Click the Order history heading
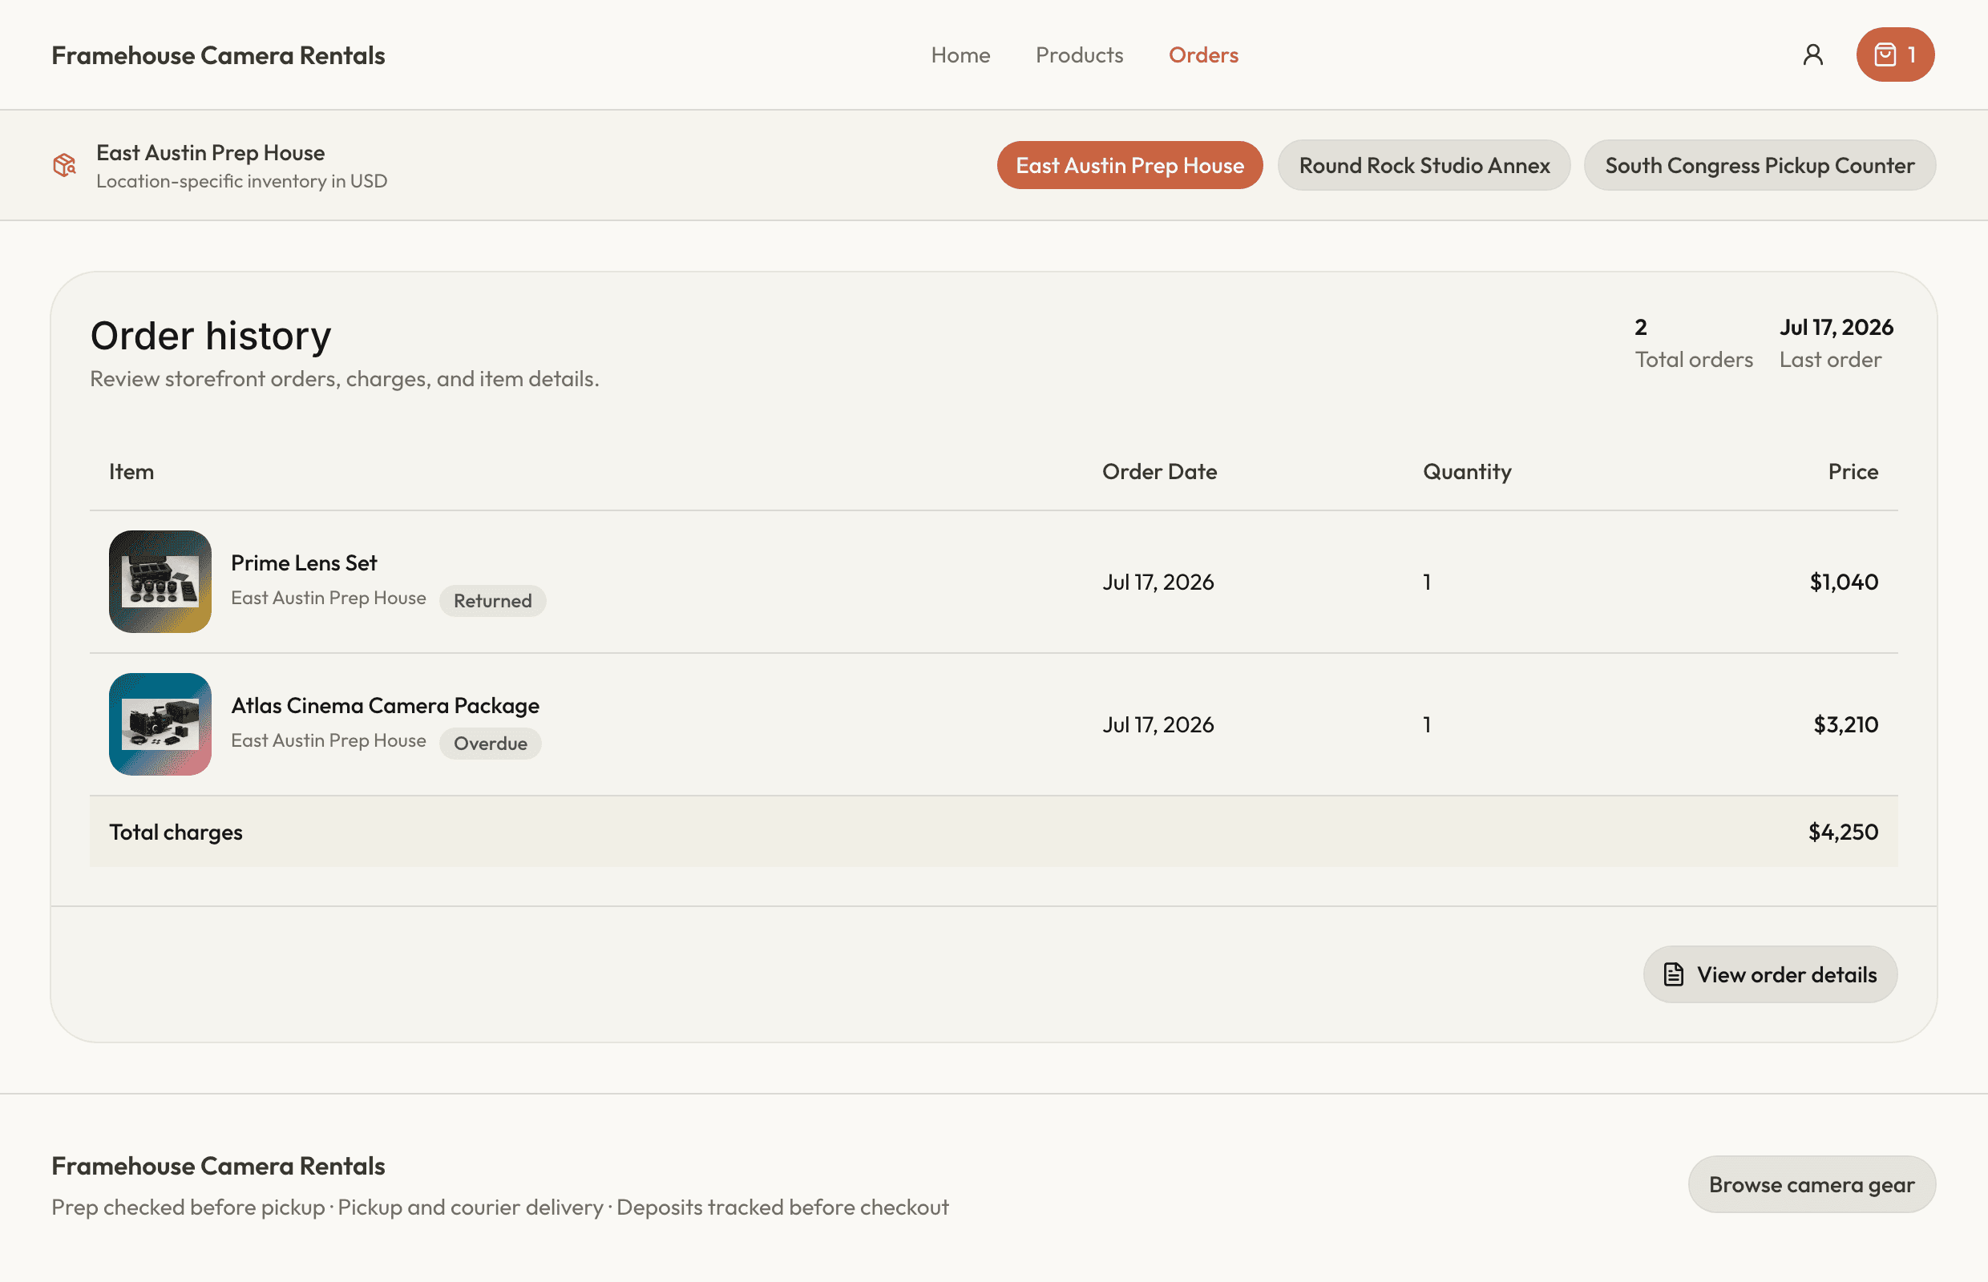The height and width of the screenshot is (1282, 1988). (x=211, y=336)
